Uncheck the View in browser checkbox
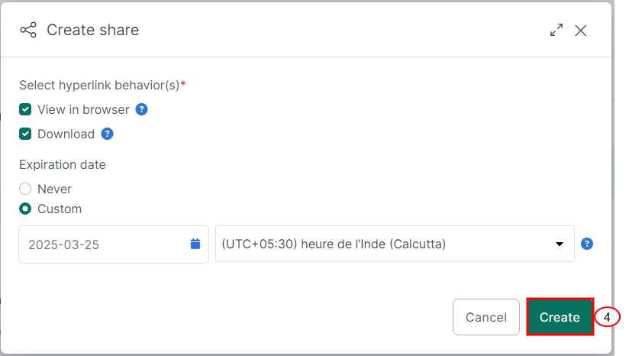The width and height of the screenshot is (629, 356). (25, 109)
